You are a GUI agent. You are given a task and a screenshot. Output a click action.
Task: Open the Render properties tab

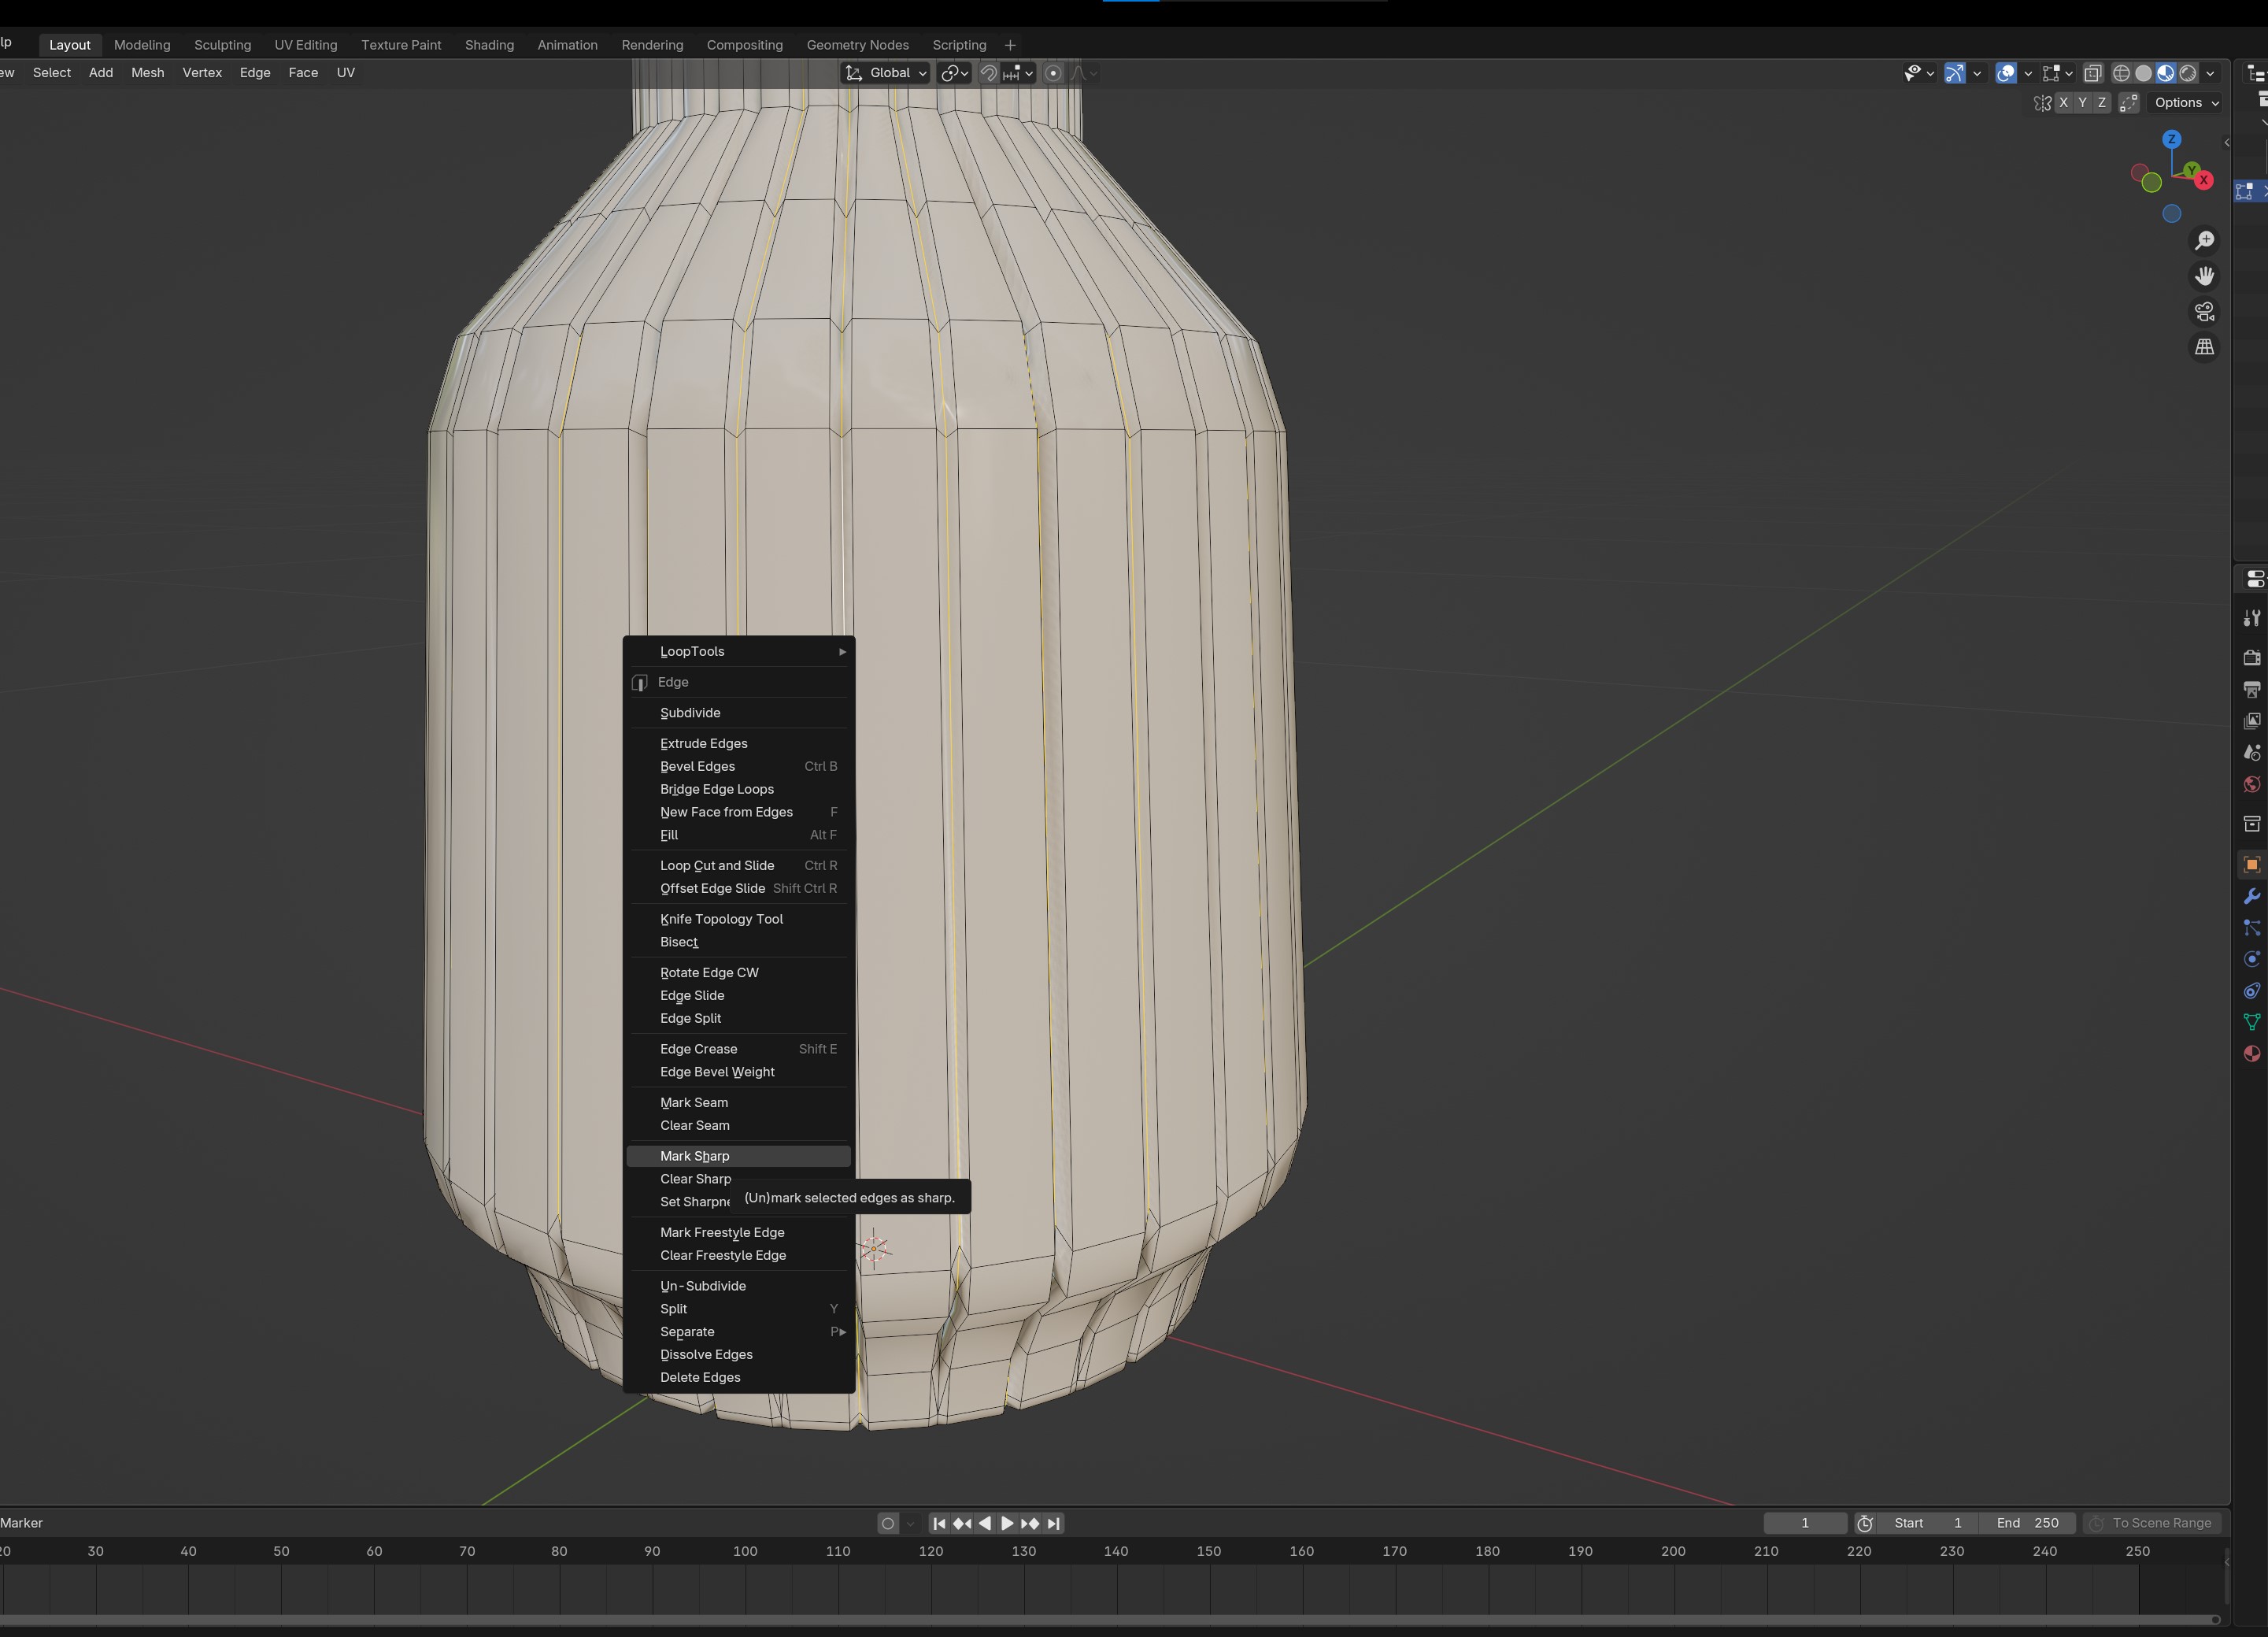point(2251,658)
